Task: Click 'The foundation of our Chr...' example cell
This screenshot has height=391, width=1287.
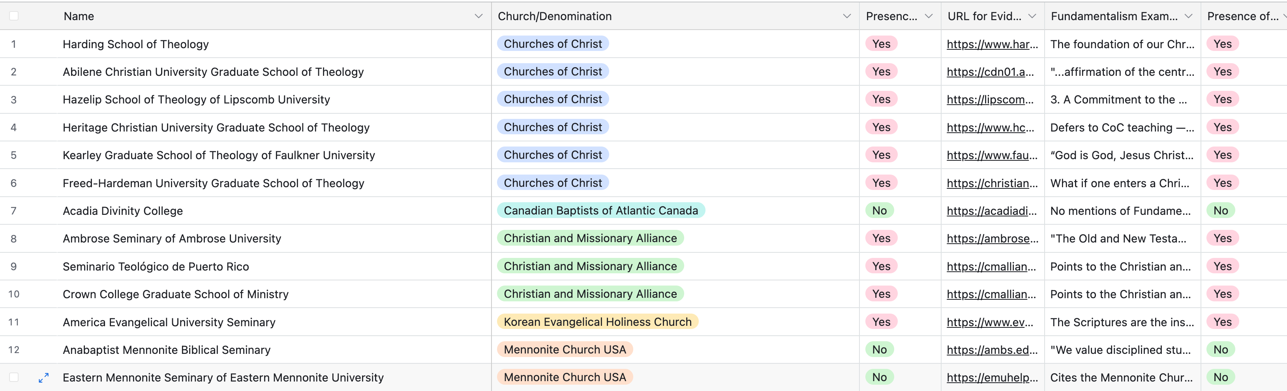Action: point(1122,44)
